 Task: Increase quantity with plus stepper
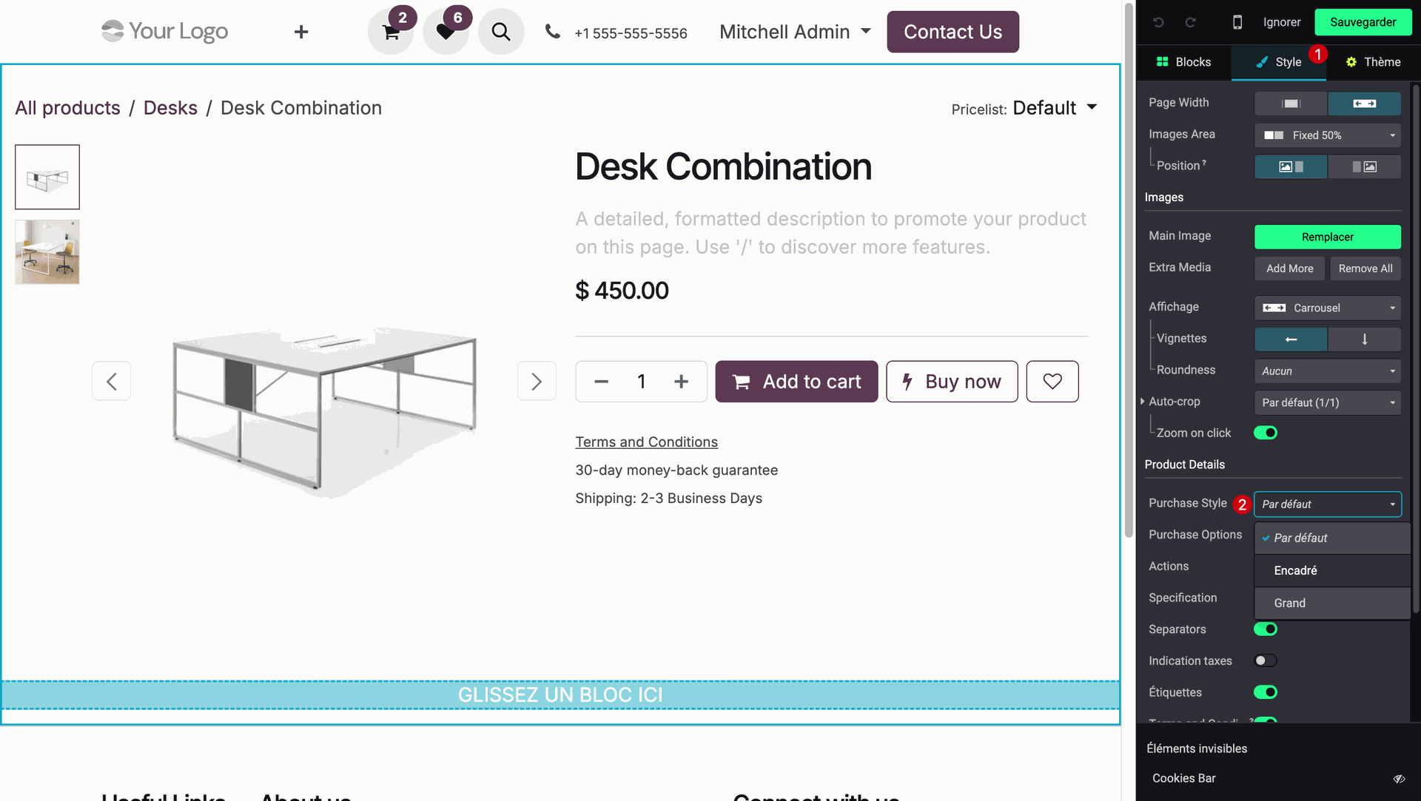coord(681,382)
